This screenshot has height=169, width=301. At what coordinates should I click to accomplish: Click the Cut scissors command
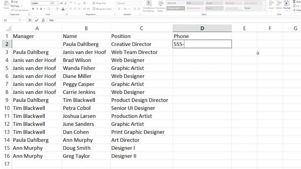click(14, 2)
